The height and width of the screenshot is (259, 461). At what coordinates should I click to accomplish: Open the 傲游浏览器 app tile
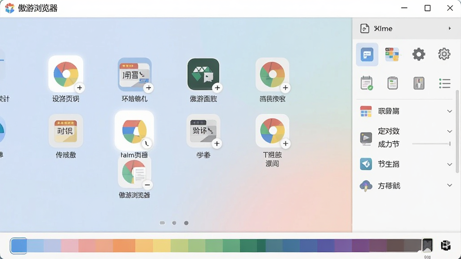(x=135, y=172)
